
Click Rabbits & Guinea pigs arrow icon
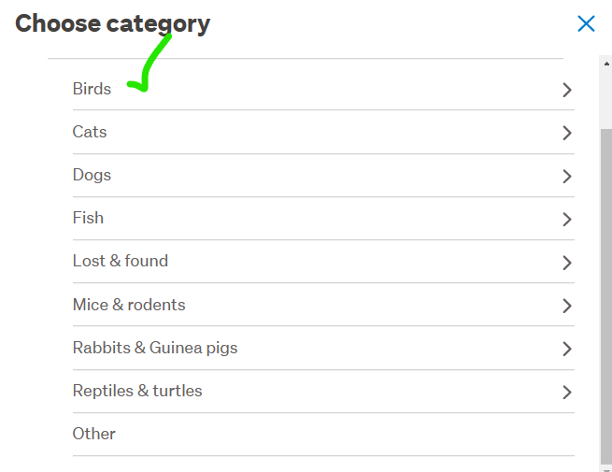pyautogui.click(x=566, y=349)
